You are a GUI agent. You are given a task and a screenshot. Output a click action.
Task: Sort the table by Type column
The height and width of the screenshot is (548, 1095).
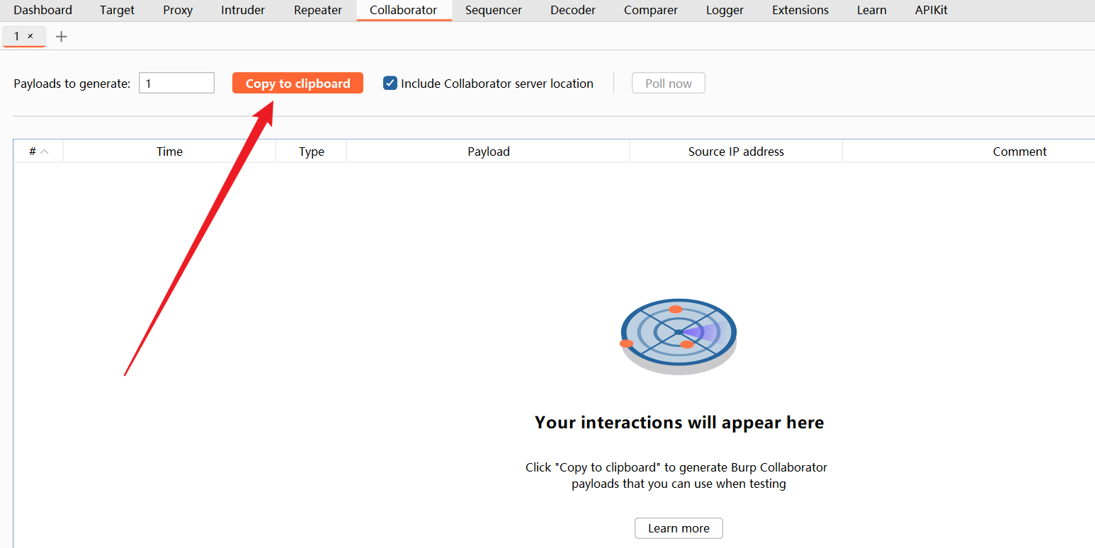[x=311, y=151]
